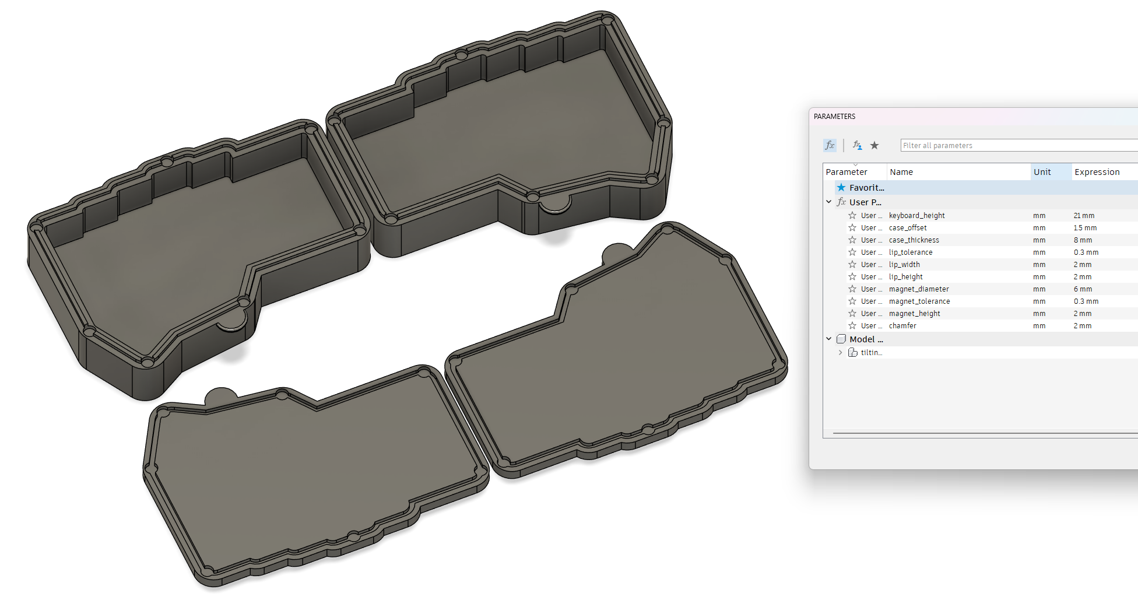The width and height of the screenshot is (1138, 600).
Task: Click the Unit column header
Action: [x=1042, y=171]
